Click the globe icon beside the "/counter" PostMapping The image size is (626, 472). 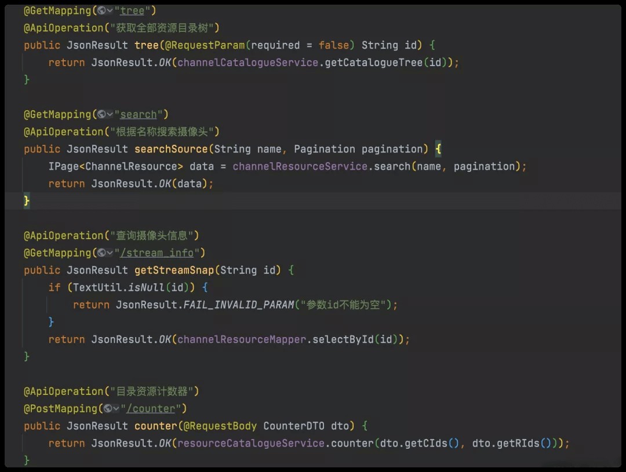coord(107,409)
